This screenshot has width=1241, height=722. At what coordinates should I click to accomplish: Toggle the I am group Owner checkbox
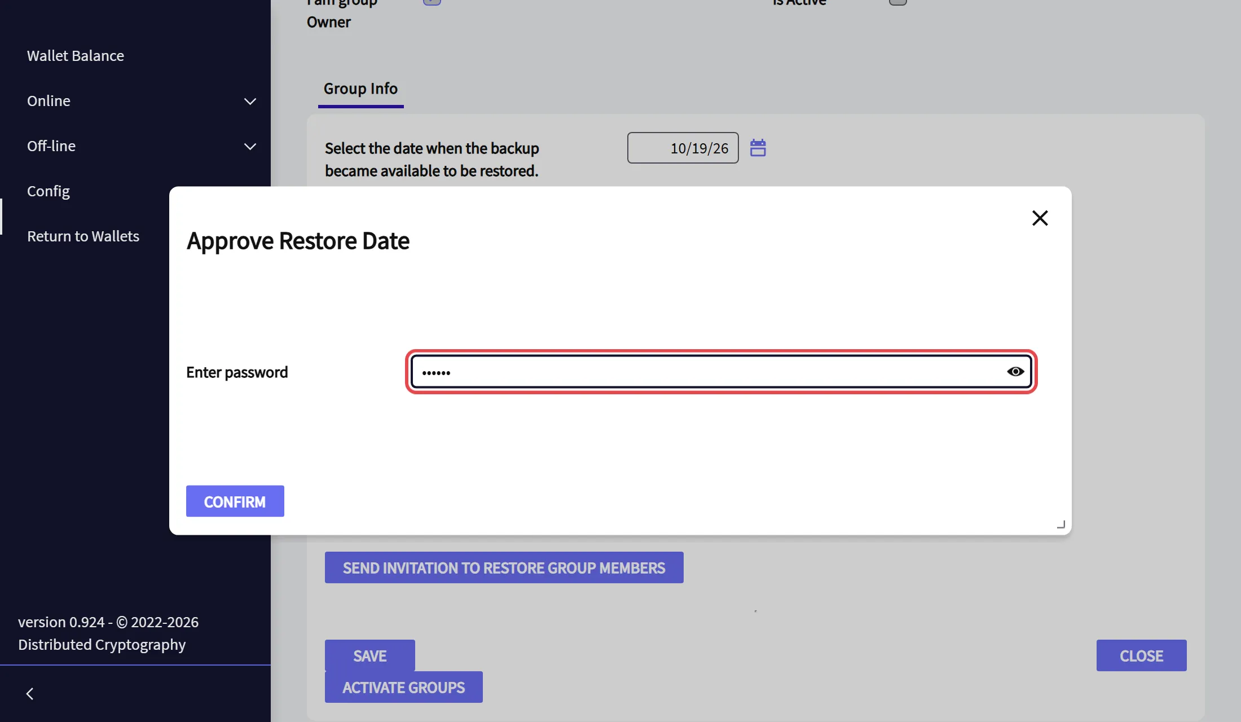tap(432, 2)
